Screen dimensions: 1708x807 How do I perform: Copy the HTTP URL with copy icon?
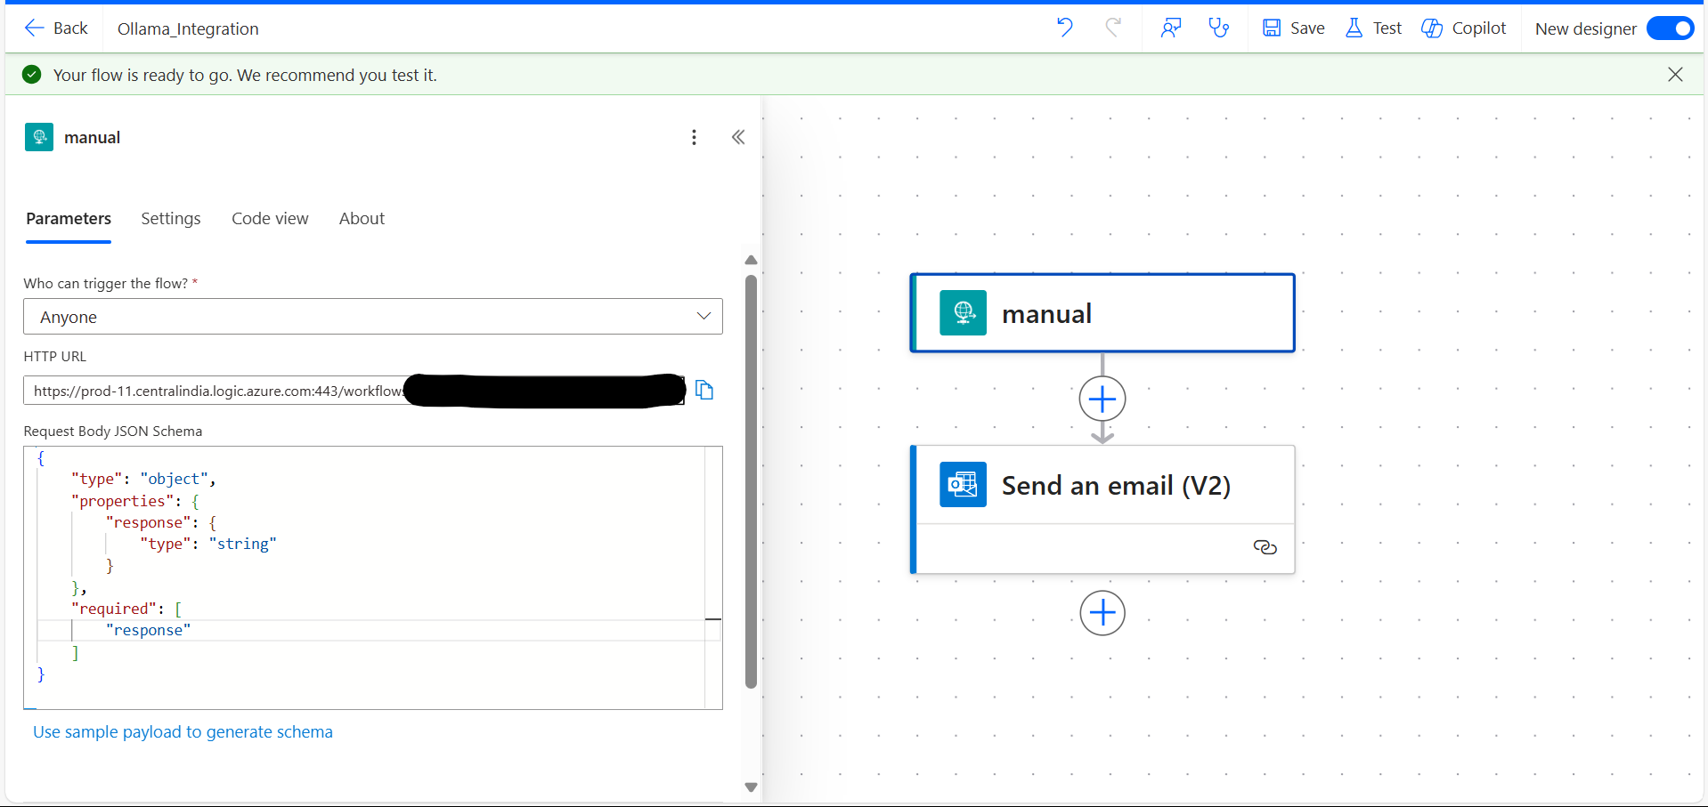click(704, 391)
